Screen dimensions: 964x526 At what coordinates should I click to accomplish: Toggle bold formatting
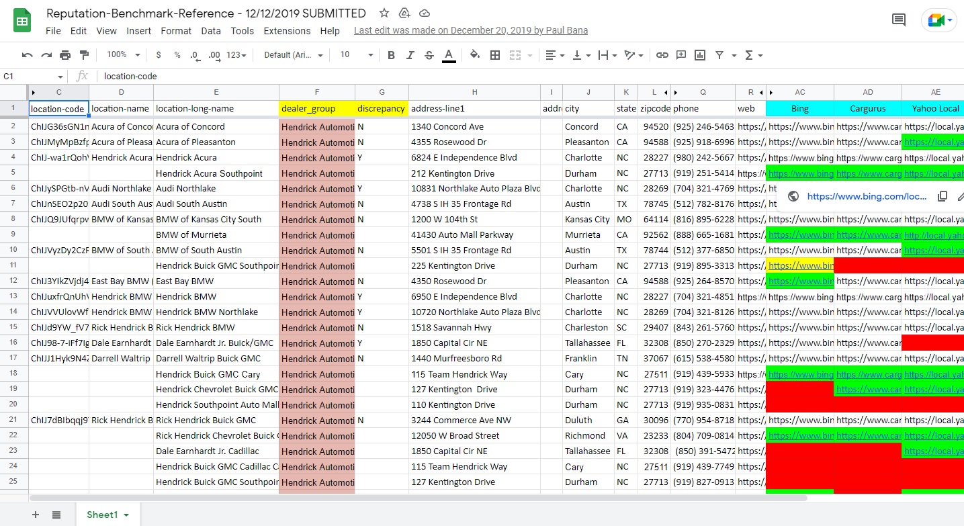[392, 55]
